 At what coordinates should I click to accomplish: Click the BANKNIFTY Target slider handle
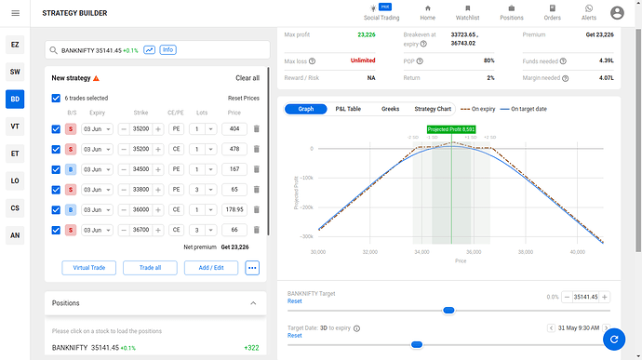pyautogui.click(x=448, y=311)
